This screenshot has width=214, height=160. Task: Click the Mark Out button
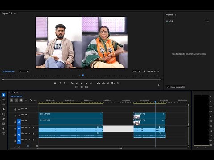[65, 83]
